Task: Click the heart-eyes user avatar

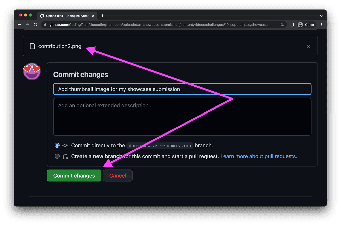Action: pos(32,71)
